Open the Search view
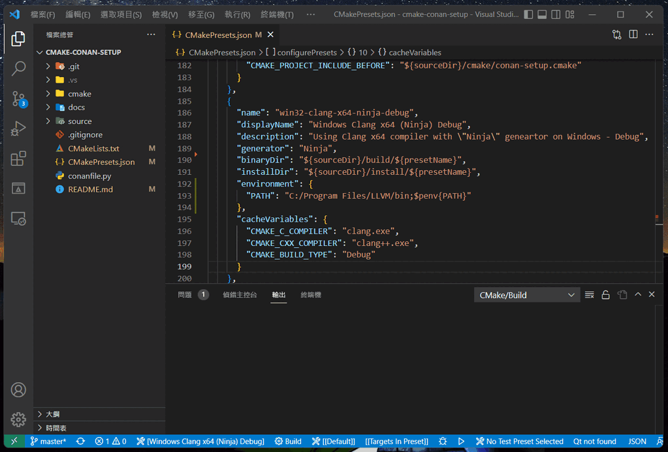 [x=18, y=68]
